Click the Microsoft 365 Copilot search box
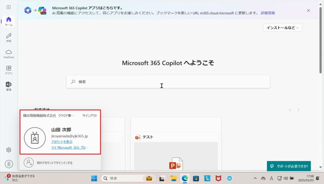Screen dimensions: 324x184 [x=168, y=82]
